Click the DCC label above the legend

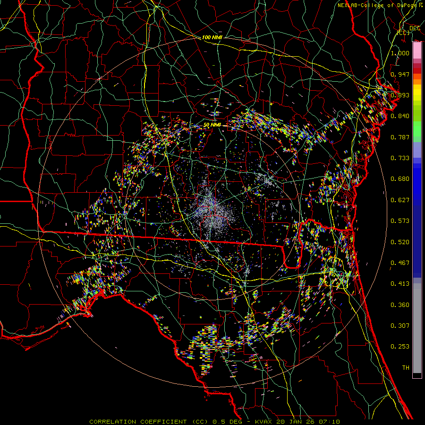click(415, 28)
